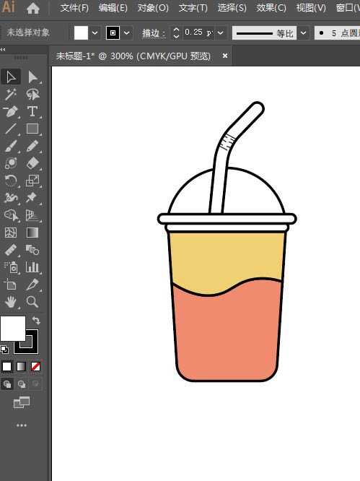The width and height of the screenshot is (360, 481).
Task: Select the Hand tool
Action: click(11, 302)
